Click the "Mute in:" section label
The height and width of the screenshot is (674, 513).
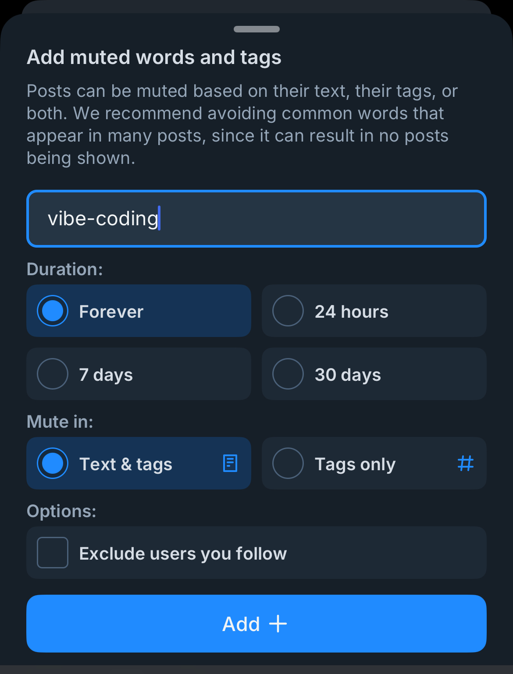(x=60, y=422)
